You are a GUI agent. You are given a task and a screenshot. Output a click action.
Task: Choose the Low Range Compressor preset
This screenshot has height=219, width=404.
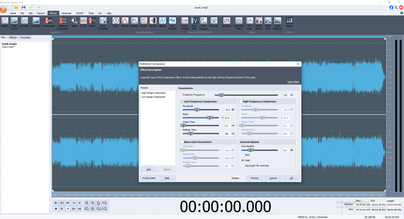point(153,97)
